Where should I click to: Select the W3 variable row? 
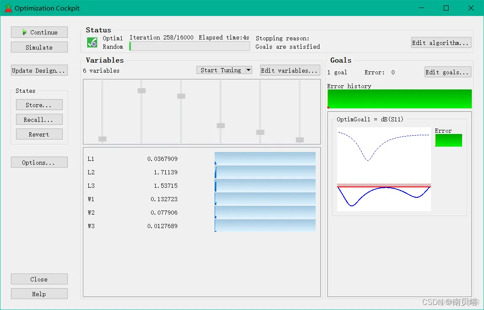(202, 226)
